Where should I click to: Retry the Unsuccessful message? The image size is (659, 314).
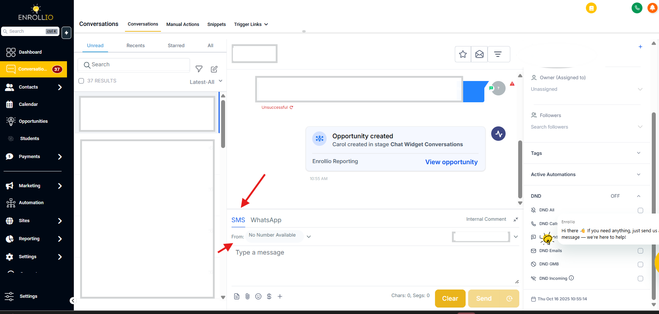(291, 107)
